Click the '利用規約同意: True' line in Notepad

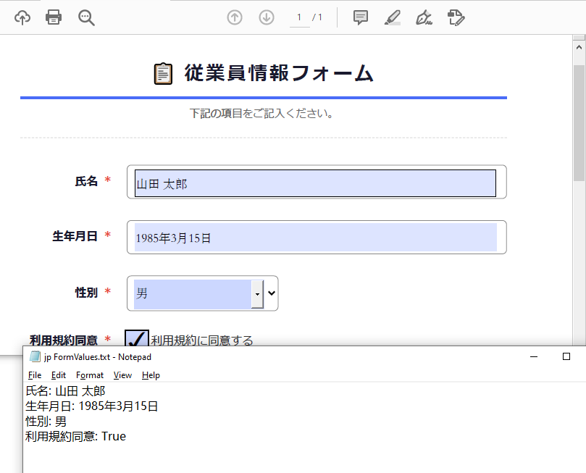[x=75, y=436]
